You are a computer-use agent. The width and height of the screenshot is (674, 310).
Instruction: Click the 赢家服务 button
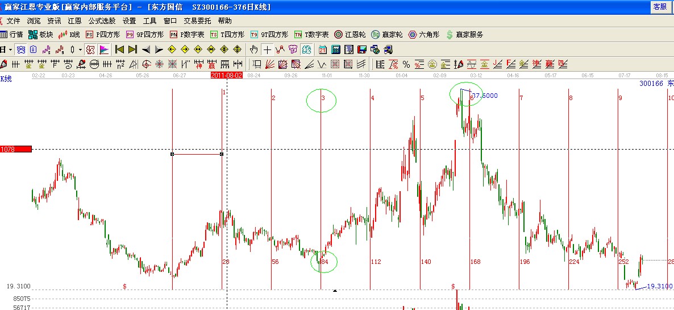pos(464,35)
